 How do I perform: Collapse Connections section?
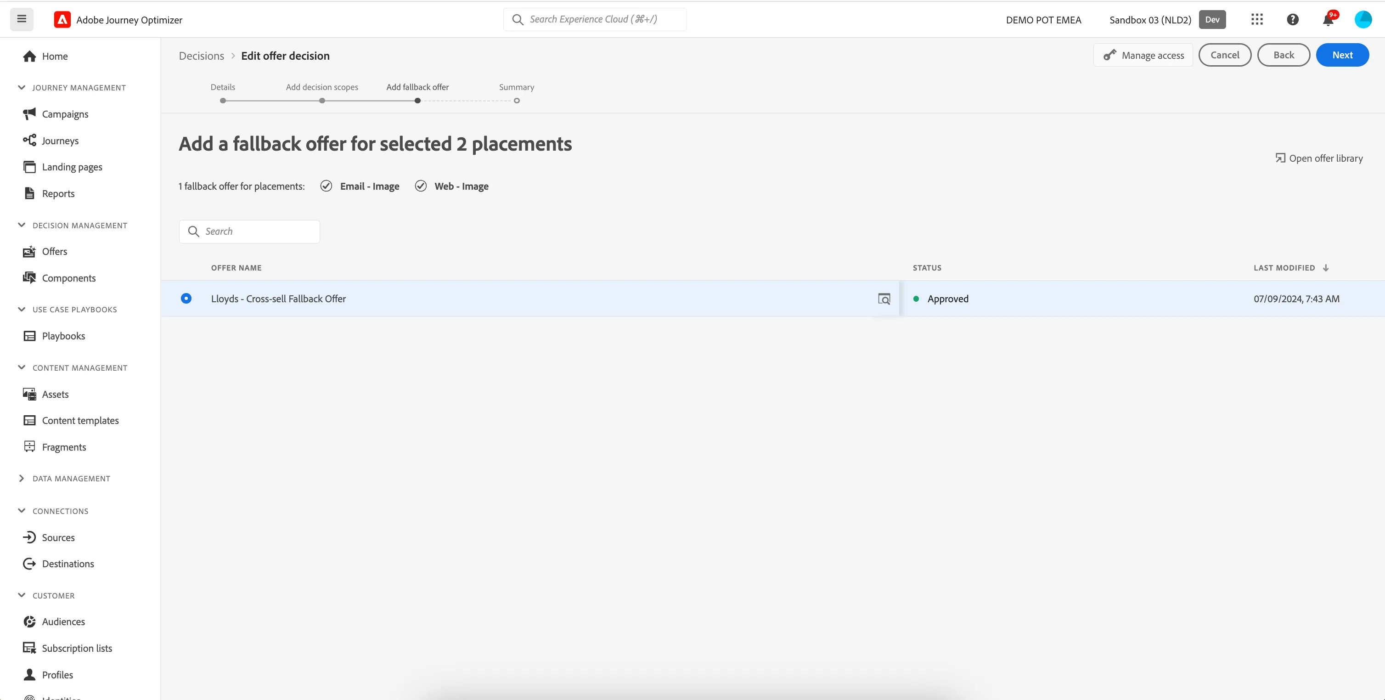click(x=22, y=511)
